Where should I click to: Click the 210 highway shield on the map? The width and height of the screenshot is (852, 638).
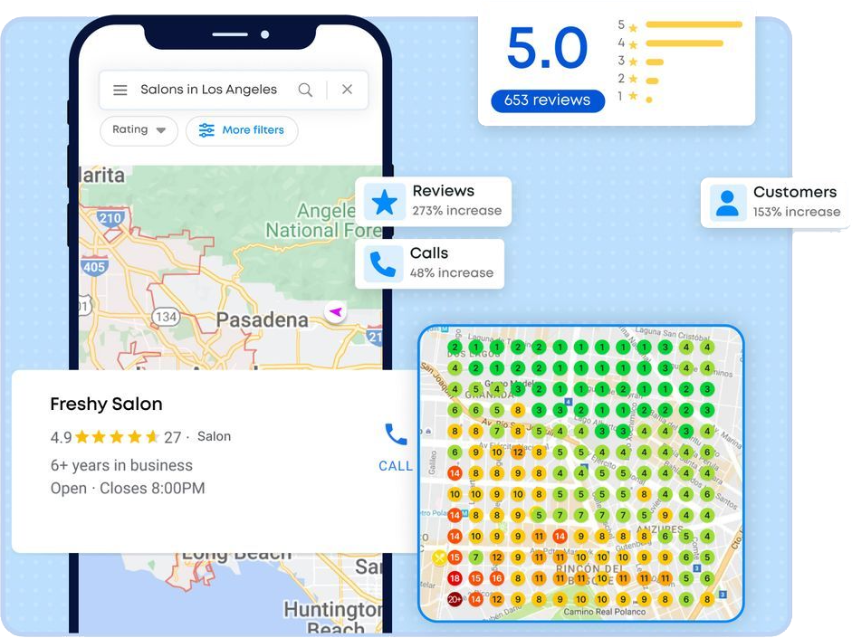pos(110,218)
